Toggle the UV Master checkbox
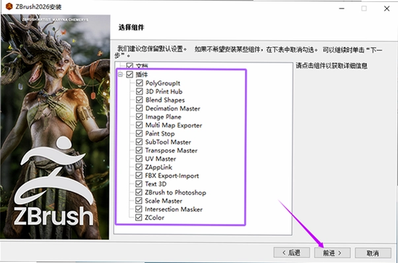 139,159
